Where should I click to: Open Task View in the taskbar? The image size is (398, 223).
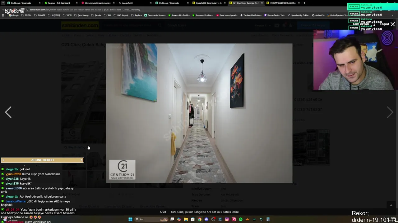(172, 219)
